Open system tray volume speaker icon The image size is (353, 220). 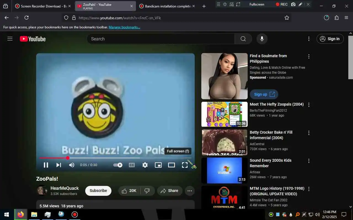(x=317, y=215)
